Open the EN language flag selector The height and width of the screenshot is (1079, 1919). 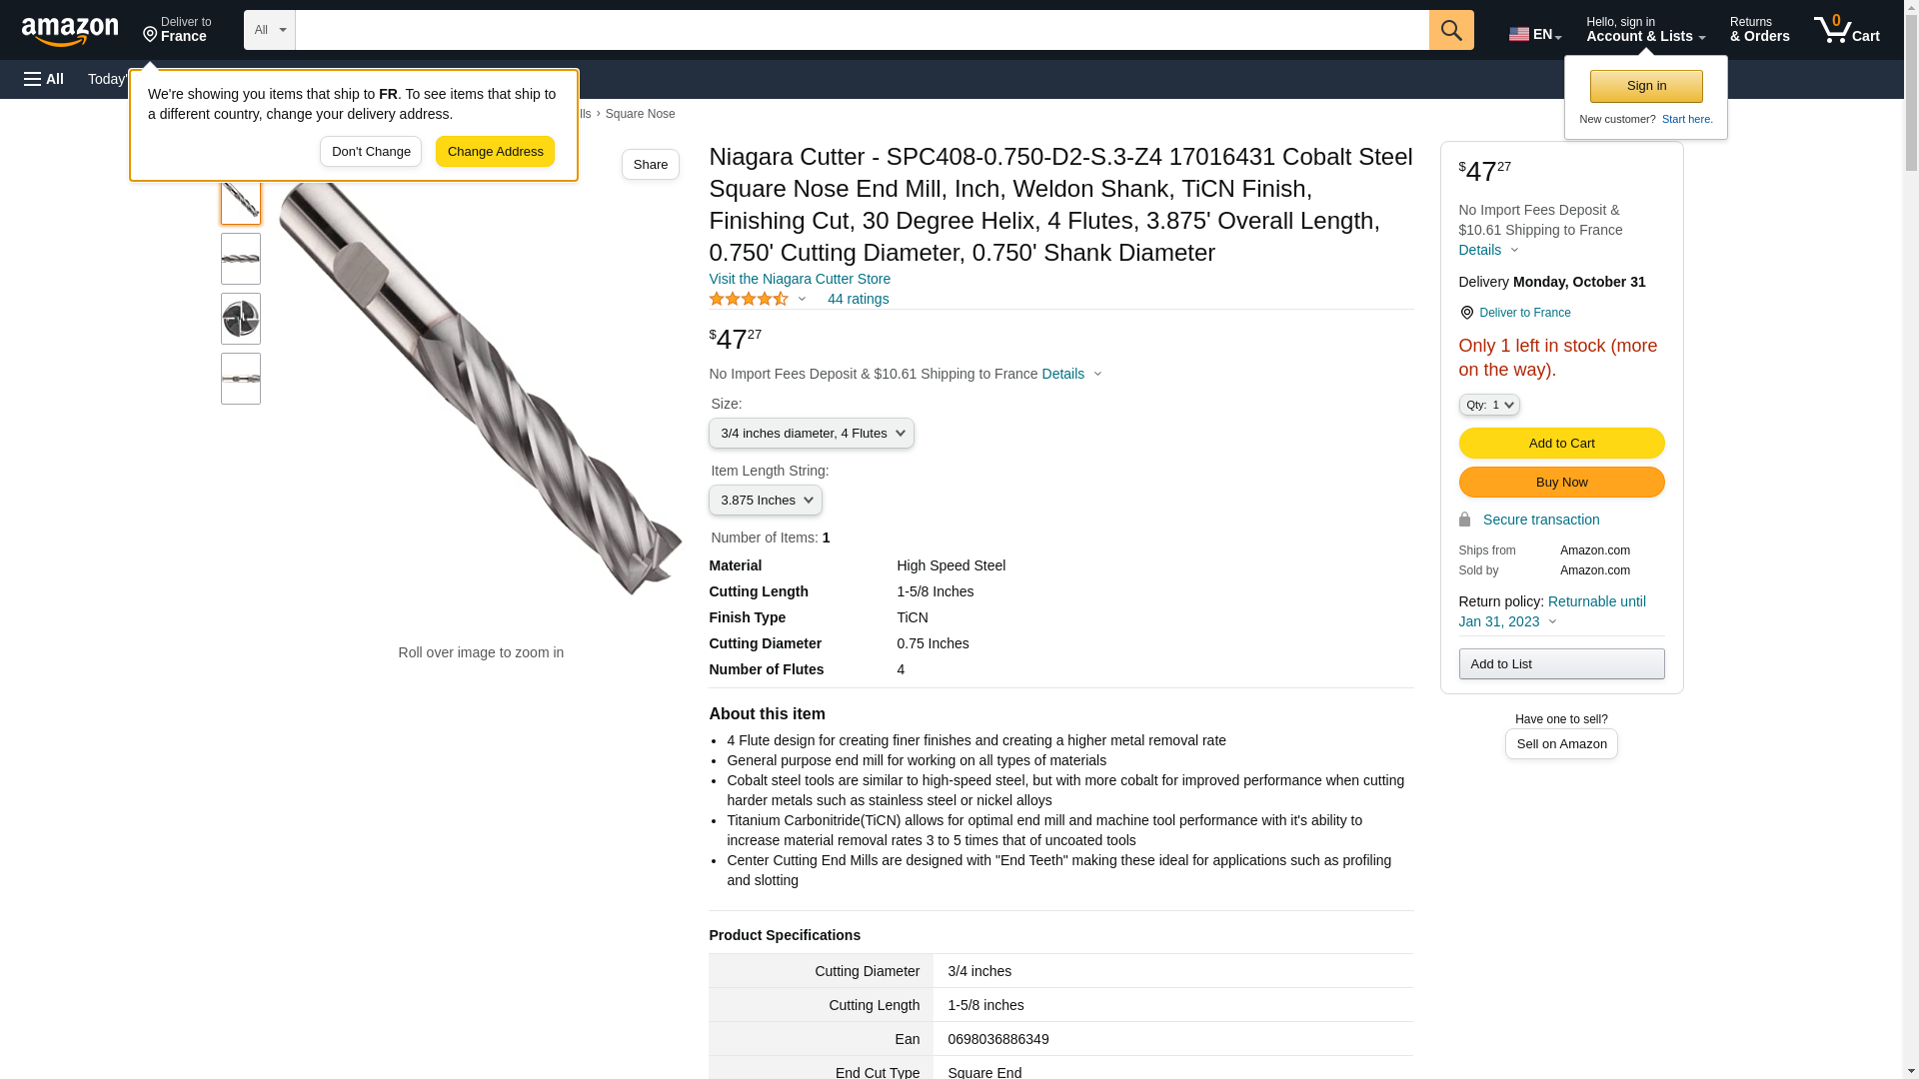[x=1534, y=34]
